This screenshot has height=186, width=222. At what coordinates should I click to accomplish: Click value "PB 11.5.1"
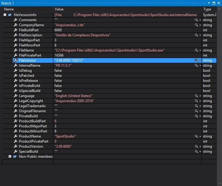[x=63, y=65]
